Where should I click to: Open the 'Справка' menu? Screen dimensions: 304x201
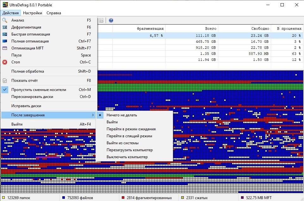[x=54, y=13]
